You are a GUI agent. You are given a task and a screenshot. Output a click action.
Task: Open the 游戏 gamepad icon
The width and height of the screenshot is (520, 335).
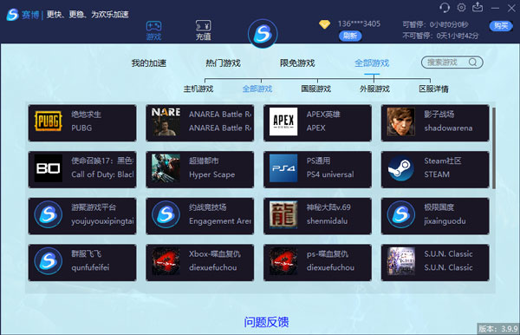point(154,26)
